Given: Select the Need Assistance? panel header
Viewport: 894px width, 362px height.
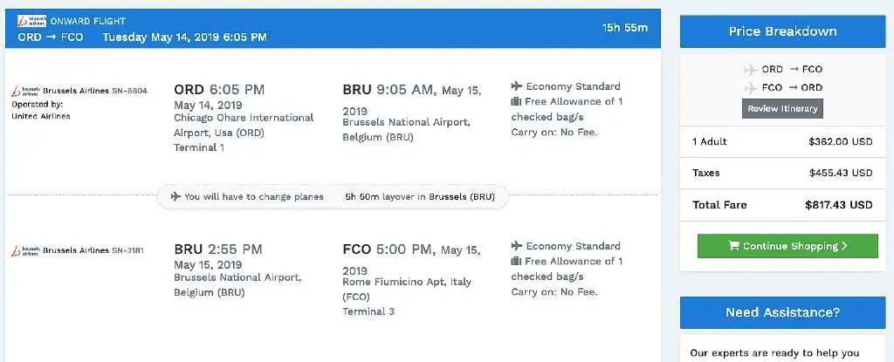Looking at the screenshot, I should [782, 312].
